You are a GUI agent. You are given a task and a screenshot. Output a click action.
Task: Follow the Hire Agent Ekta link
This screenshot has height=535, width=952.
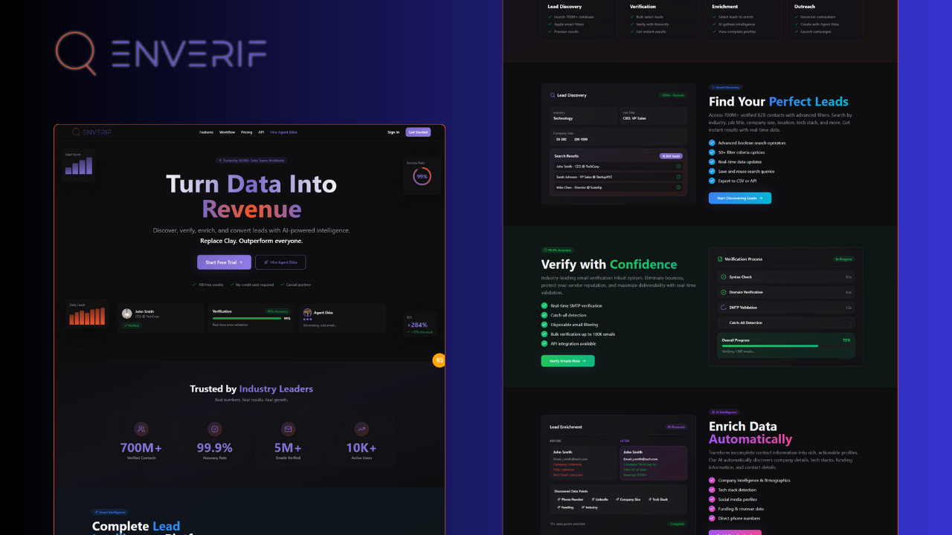pos(283,132)
